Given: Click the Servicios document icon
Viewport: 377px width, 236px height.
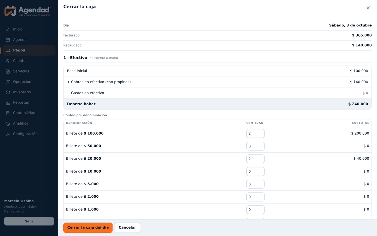Looking at the screenshot, I should coord(8,71).
